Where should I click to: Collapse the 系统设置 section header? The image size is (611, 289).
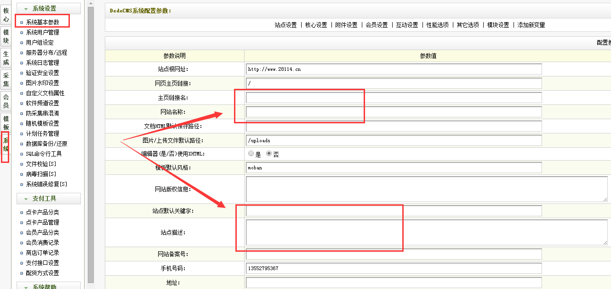(48, 8)
